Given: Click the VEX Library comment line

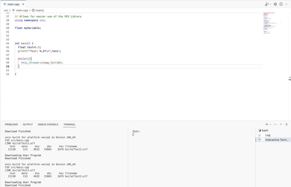Looking at the screenshot, I should 48,16.
